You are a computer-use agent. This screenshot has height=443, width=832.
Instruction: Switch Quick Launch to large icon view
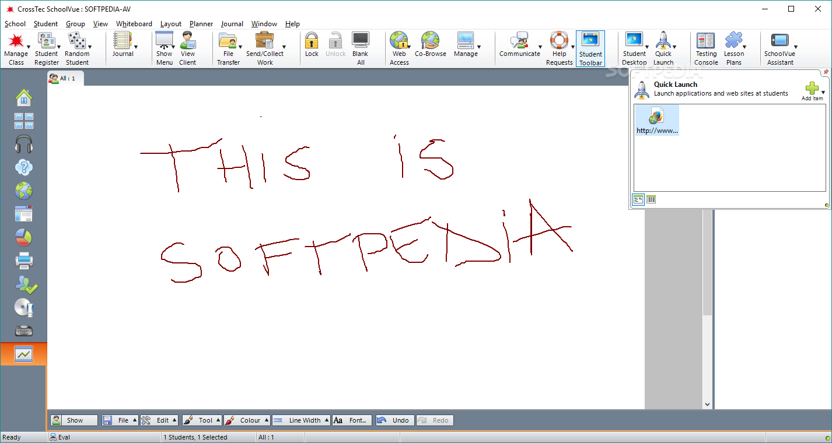639,199
